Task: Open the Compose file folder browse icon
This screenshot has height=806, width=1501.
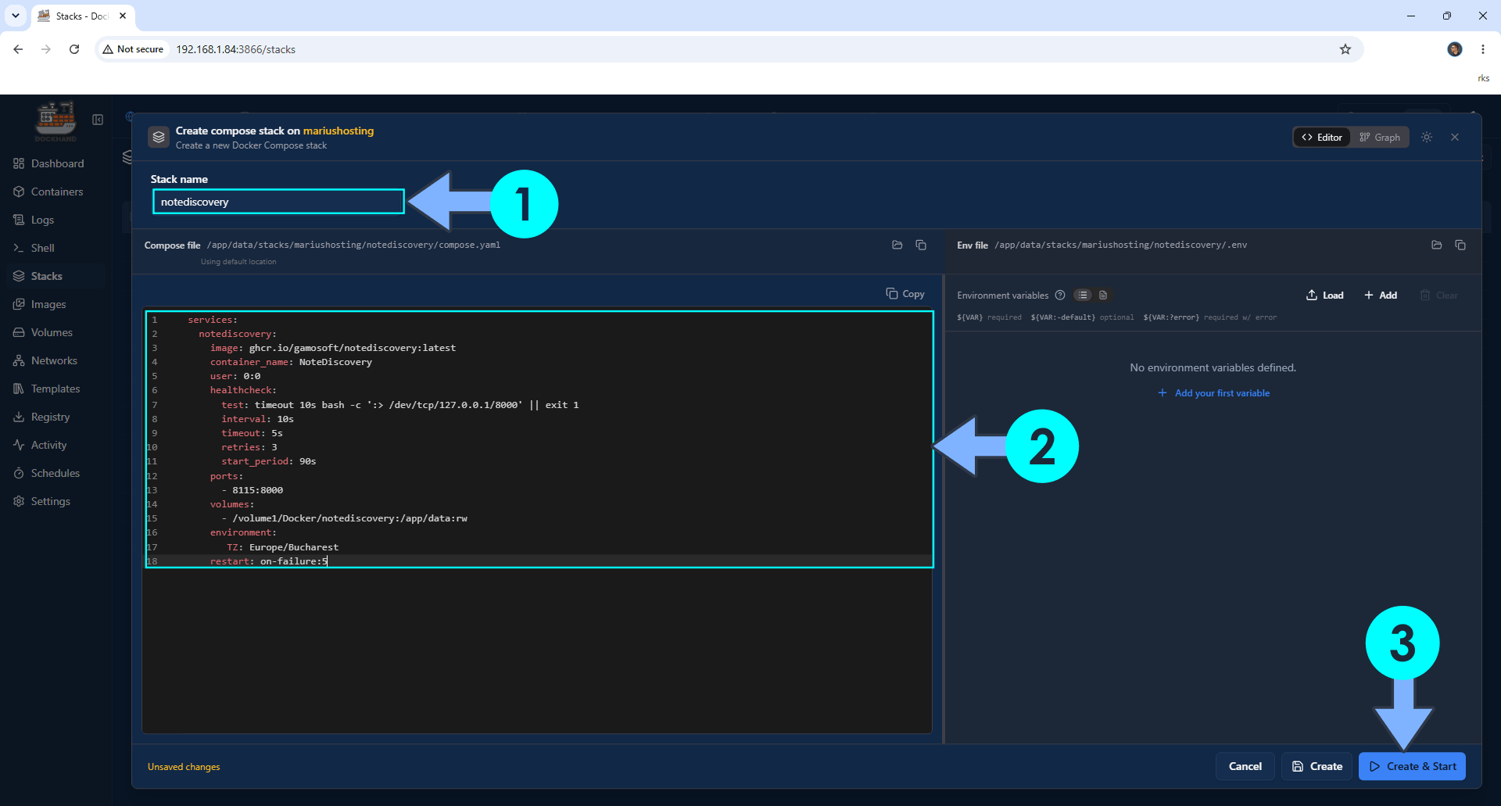Action: (897, 245)
